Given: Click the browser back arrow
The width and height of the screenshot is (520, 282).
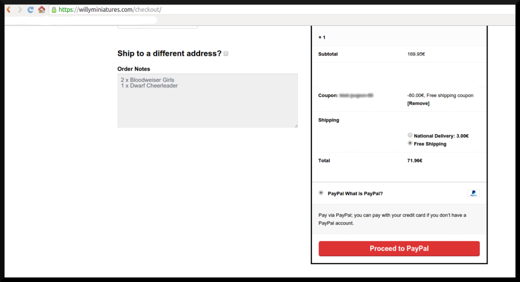Looking at the screenshot, I should [x=9, y=10].
